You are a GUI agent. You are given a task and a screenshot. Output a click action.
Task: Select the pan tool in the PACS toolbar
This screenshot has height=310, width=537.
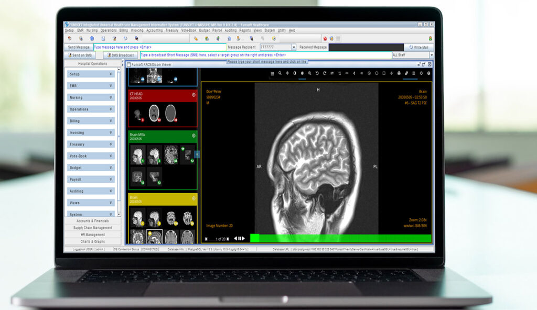point(287,73)
